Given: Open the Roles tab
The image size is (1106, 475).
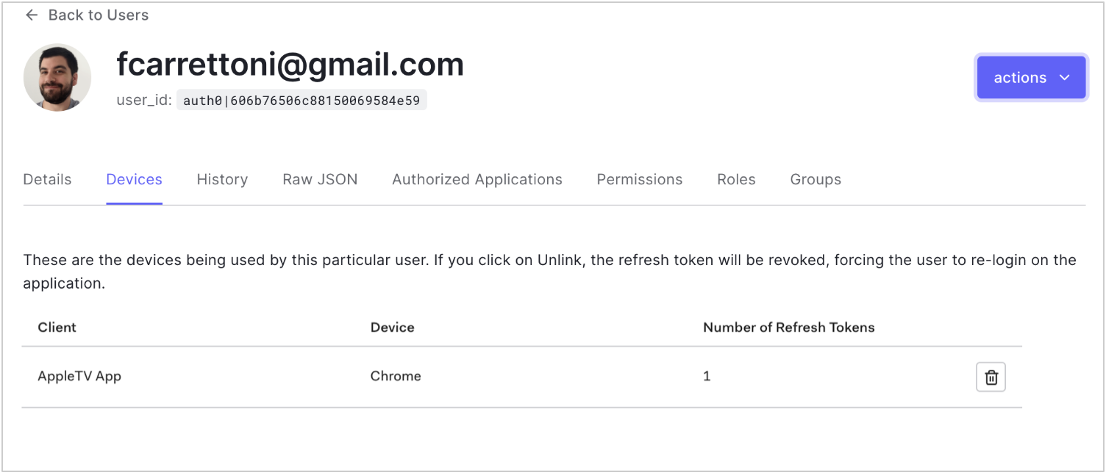Looking at the screenshot, I should tap(736, 179).
